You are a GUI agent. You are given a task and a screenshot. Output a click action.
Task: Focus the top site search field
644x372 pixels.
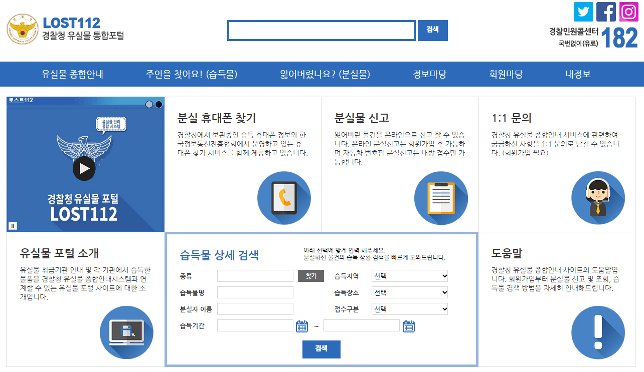coord(321,31)
